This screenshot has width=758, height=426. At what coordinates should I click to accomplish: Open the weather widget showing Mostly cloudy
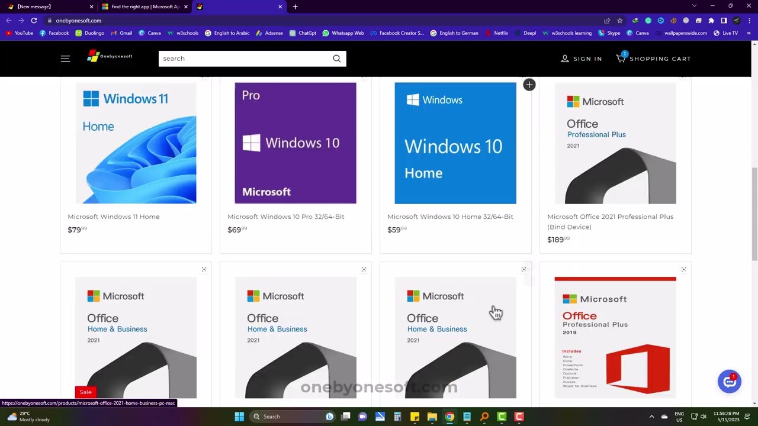tap(28, 417)
